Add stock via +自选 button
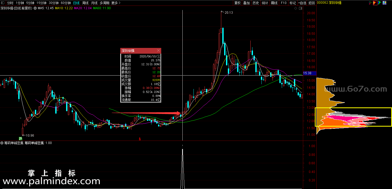The width and height of the screenshot is (392, 189). (x=302, y=3)
